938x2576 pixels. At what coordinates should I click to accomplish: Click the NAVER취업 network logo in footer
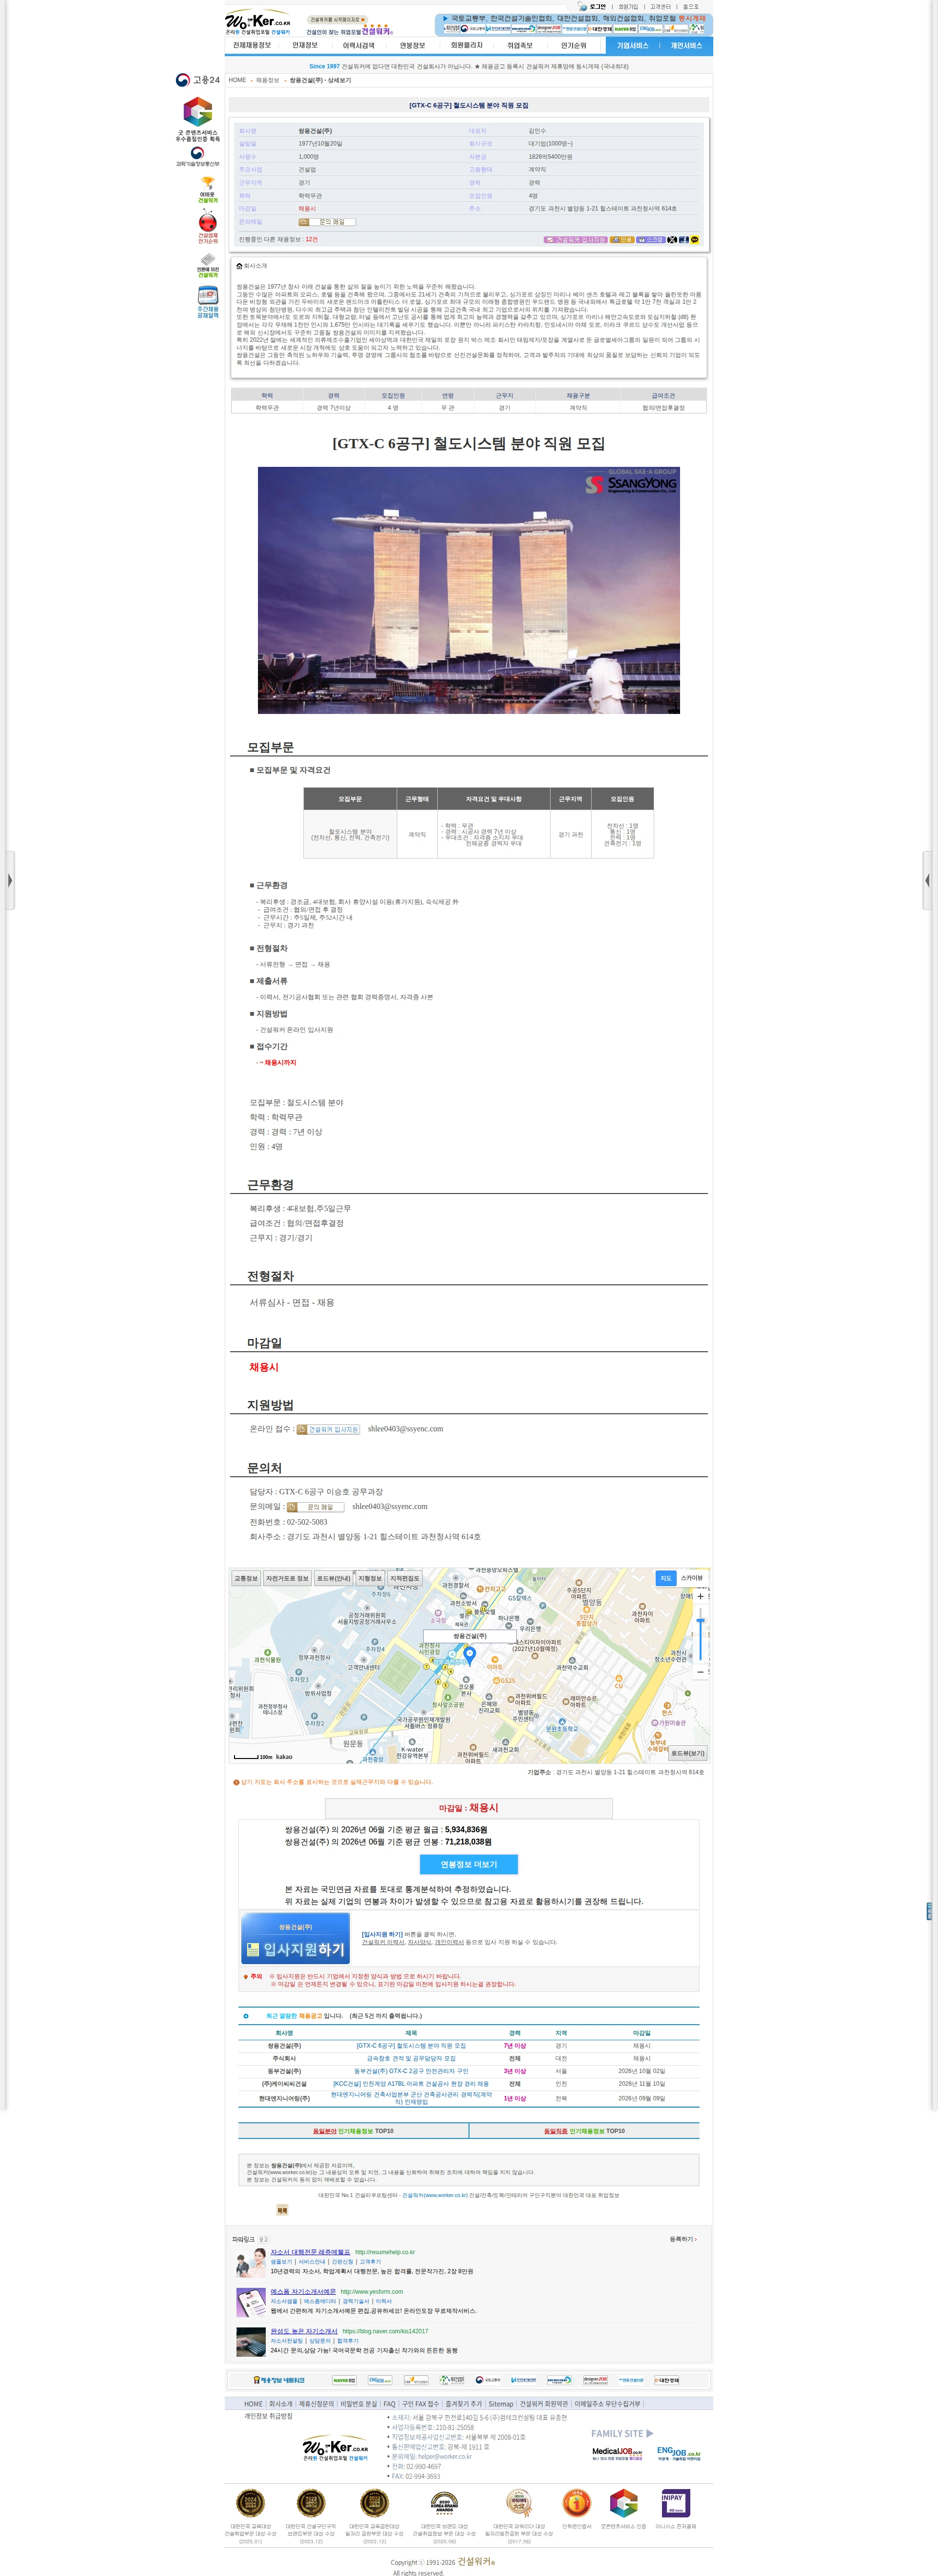click(x=344, y=2380)
